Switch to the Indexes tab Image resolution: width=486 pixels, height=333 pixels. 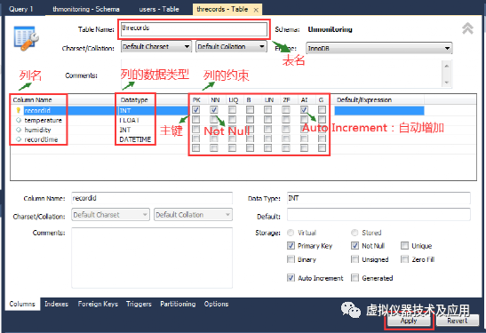pos(56,304)
